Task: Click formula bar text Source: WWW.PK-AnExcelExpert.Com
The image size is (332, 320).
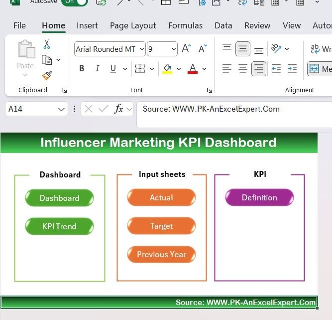Action: tap(211, 109)
